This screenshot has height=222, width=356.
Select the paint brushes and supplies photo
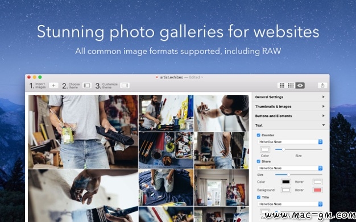pyautogui.click(x=166, y=150)
